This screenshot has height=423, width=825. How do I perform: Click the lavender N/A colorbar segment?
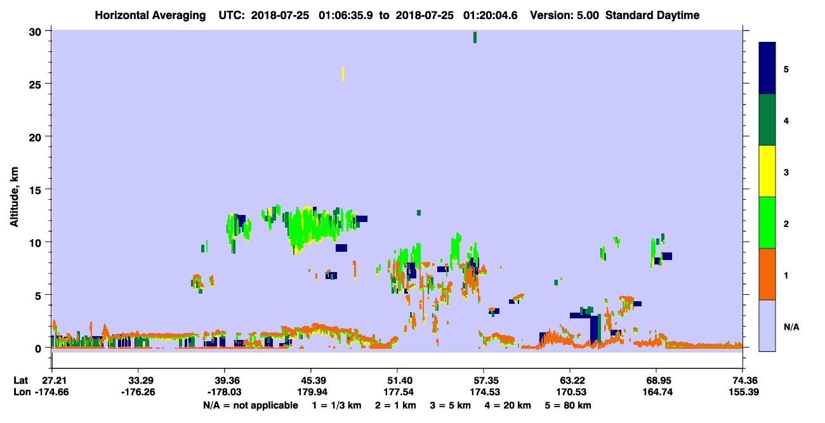click(767, 325)
